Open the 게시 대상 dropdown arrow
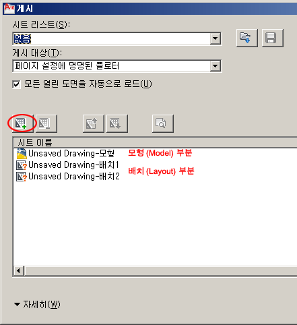 pos(215,66)
